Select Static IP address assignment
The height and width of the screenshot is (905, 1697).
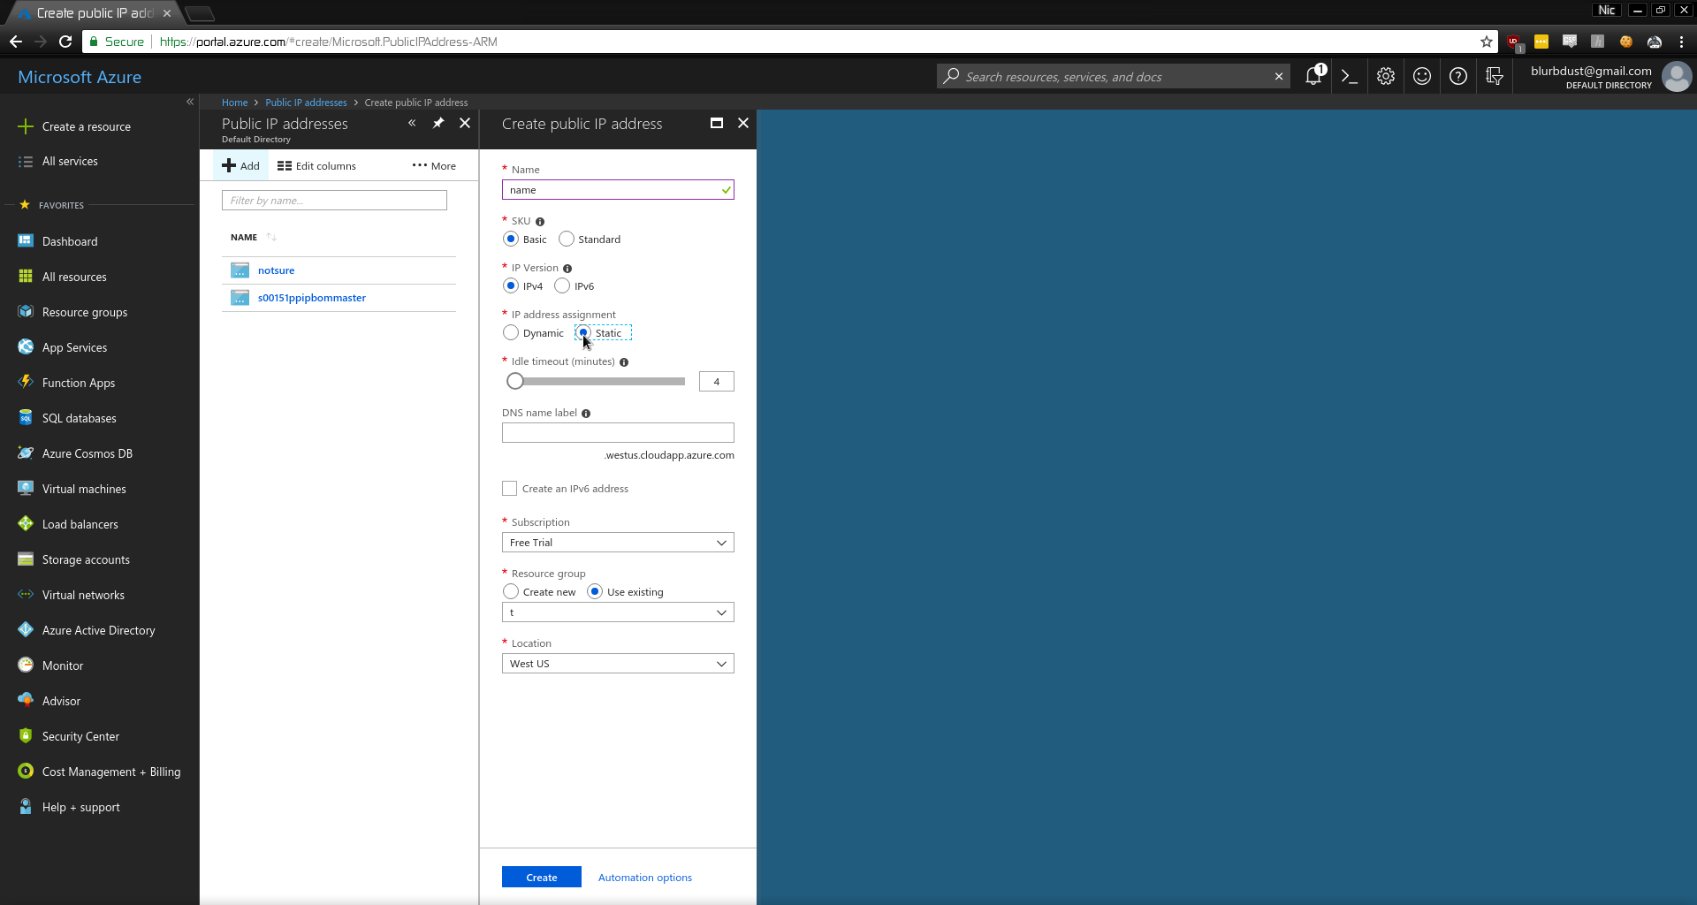click(x=583, y=332)
